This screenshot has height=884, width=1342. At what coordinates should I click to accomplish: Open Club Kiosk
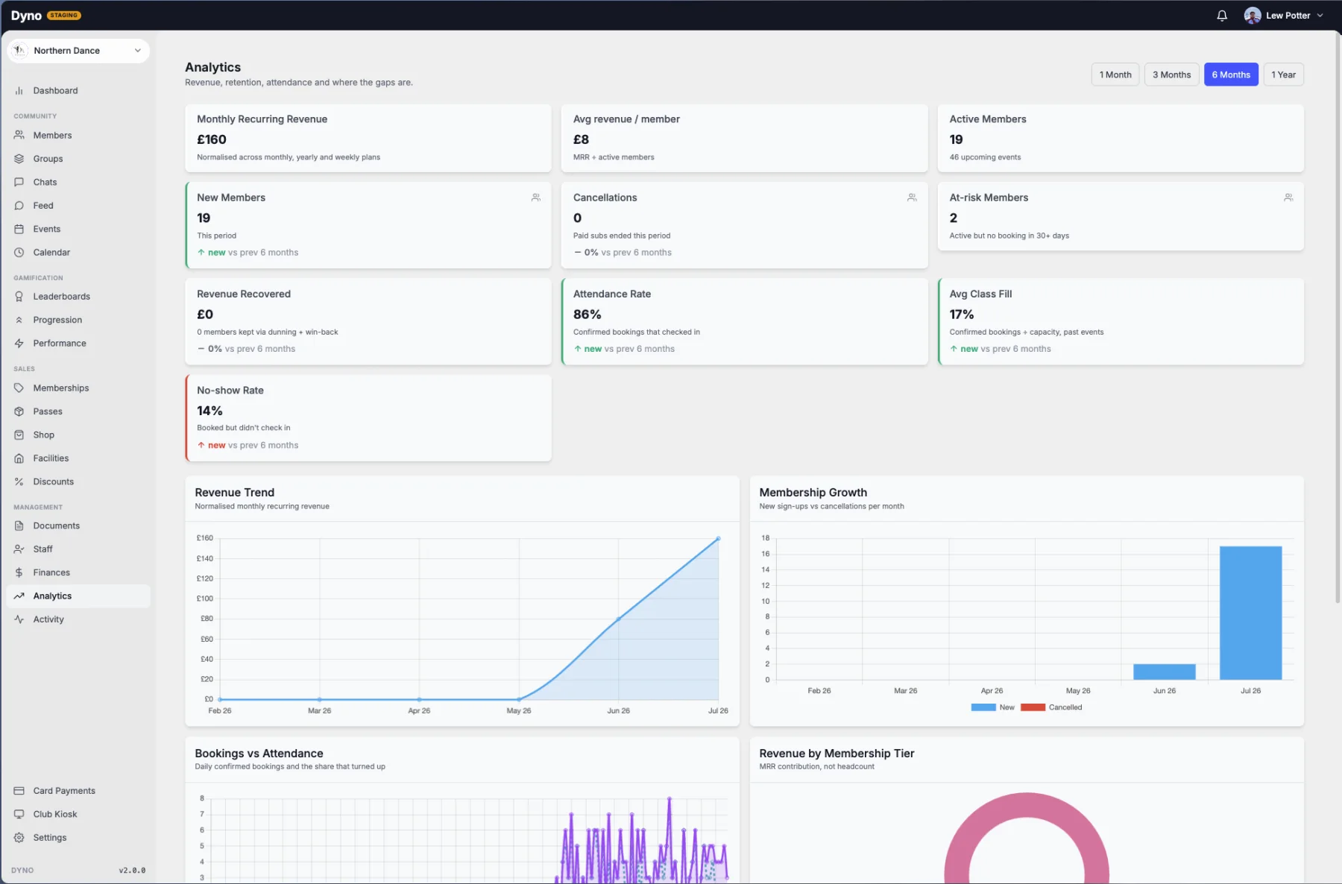point(78,815)
